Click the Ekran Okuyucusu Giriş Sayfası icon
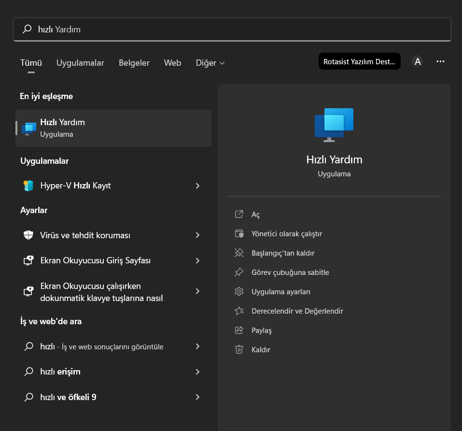The height and width of the screenshot is (431, 462). 28,260
